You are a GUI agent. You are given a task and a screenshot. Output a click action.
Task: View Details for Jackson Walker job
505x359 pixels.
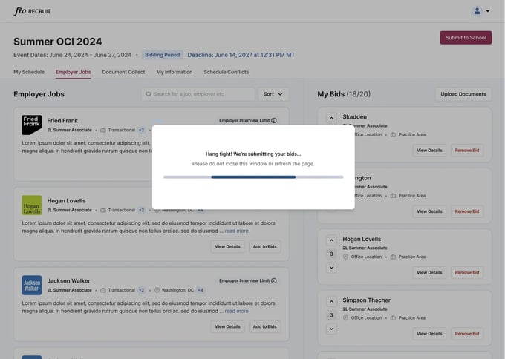(x=227, y=327)
